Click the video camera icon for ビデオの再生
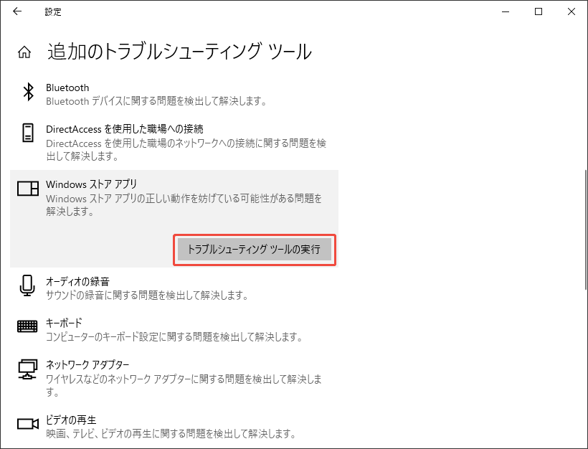The width and height of the screenshot is (588, 449). click(28, 424)
